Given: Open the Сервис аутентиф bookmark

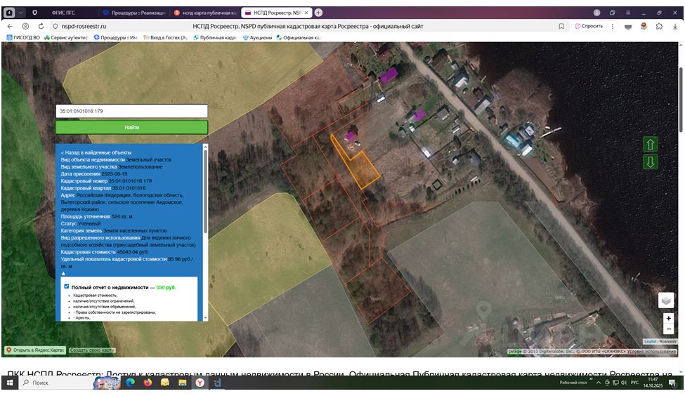Looking at the screenshot, I should coord(65,37).
